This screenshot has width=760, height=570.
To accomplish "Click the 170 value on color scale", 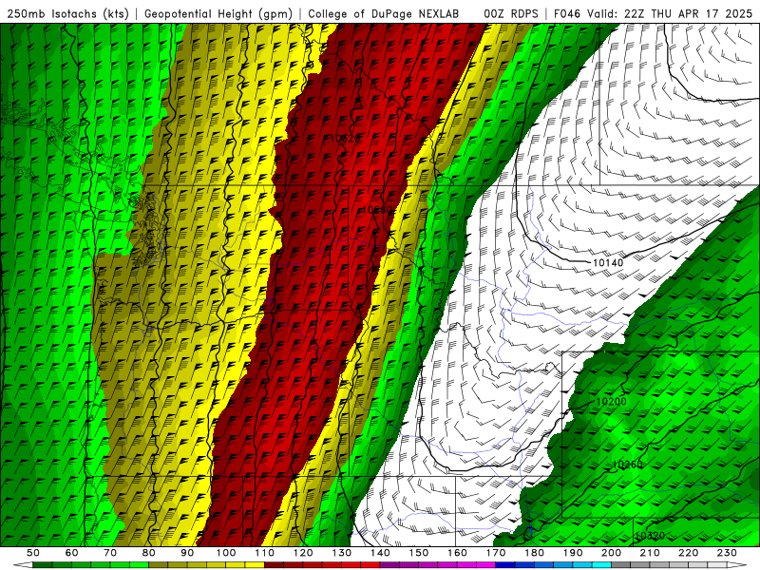I will 496,553.
